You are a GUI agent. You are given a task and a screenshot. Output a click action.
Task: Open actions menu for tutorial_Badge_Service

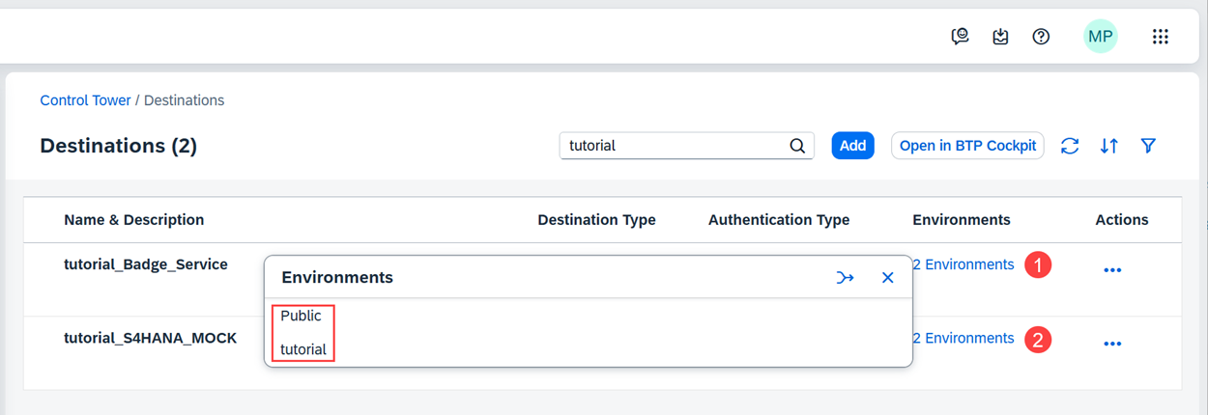[x=1112, y=270]
